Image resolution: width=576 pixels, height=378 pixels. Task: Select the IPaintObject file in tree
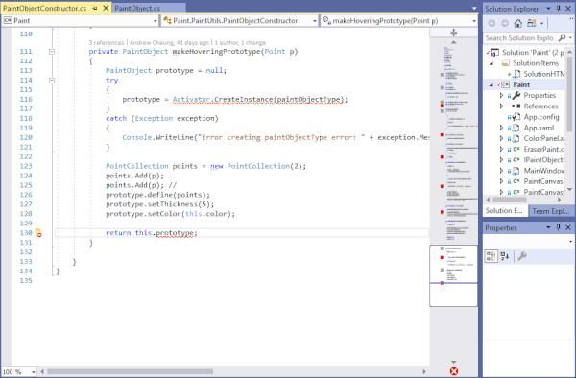pyautogui.click(x=544, y=159)
